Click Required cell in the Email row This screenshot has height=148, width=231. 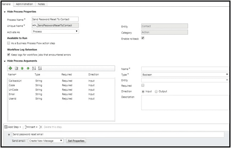pyautogui.click(x=67, y=94)
